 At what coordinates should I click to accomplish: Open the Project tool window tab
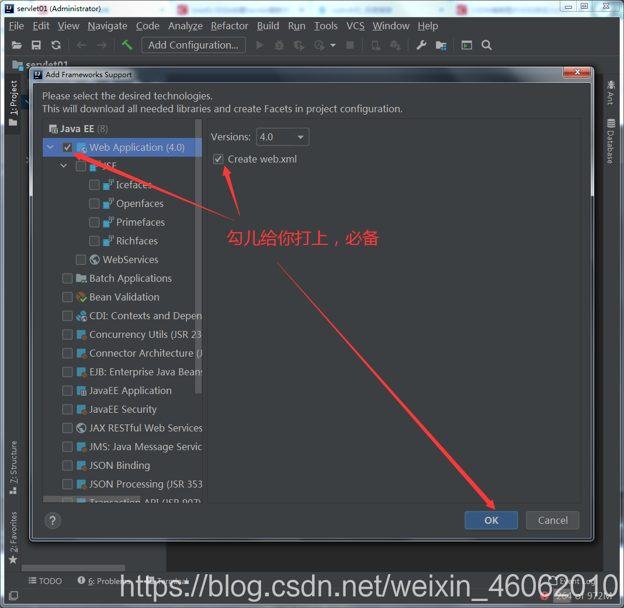click(x=13, y=103)
